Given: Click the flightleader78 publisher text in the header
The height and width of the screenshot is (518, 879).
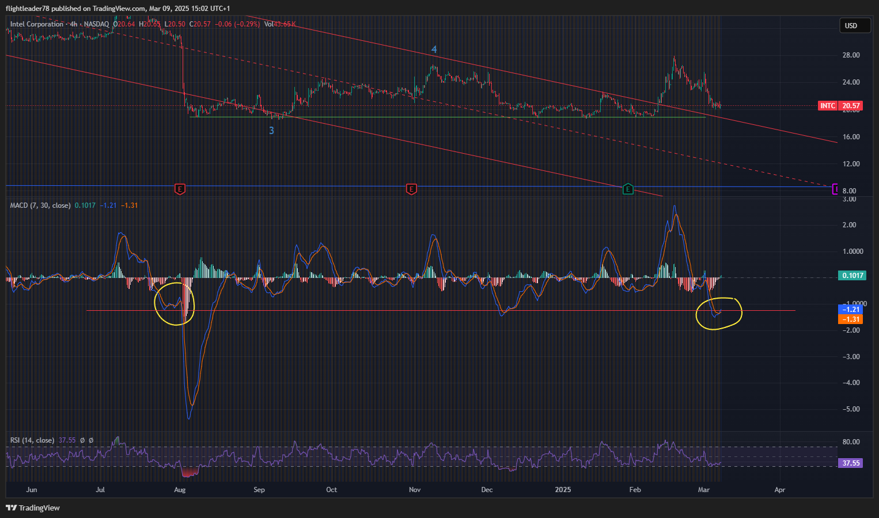Looking at the screenshot, I should click(28, 9).
